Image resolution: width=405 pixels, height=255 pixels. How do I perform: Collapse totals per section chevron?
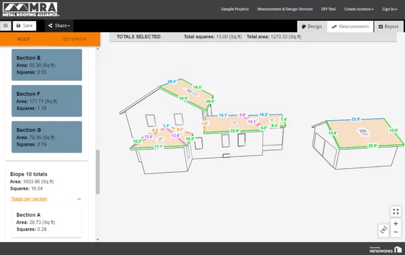pos(79,199)
